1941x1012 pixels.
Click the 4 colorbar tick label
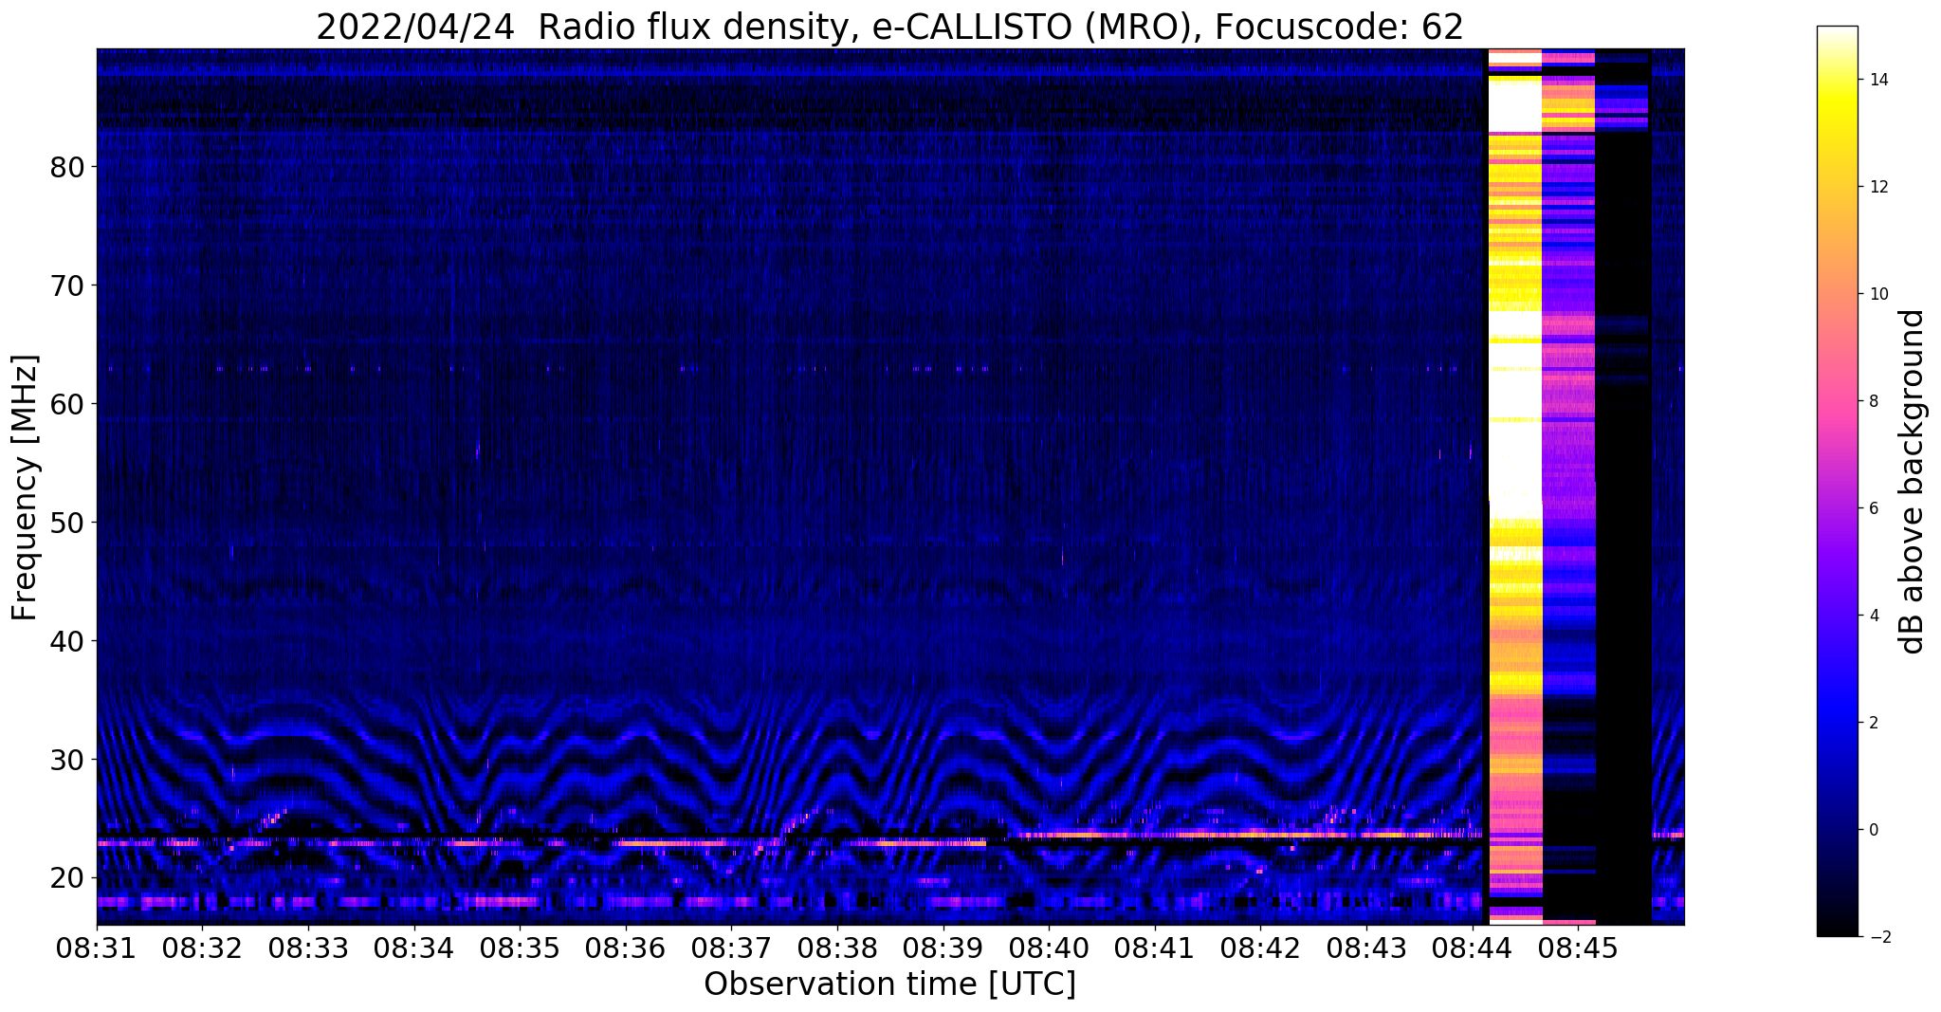tap(1872, 616)
